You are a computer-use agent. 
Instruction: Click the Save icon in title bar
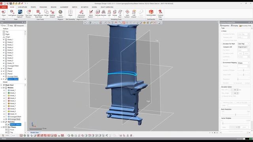coord(11,4)
